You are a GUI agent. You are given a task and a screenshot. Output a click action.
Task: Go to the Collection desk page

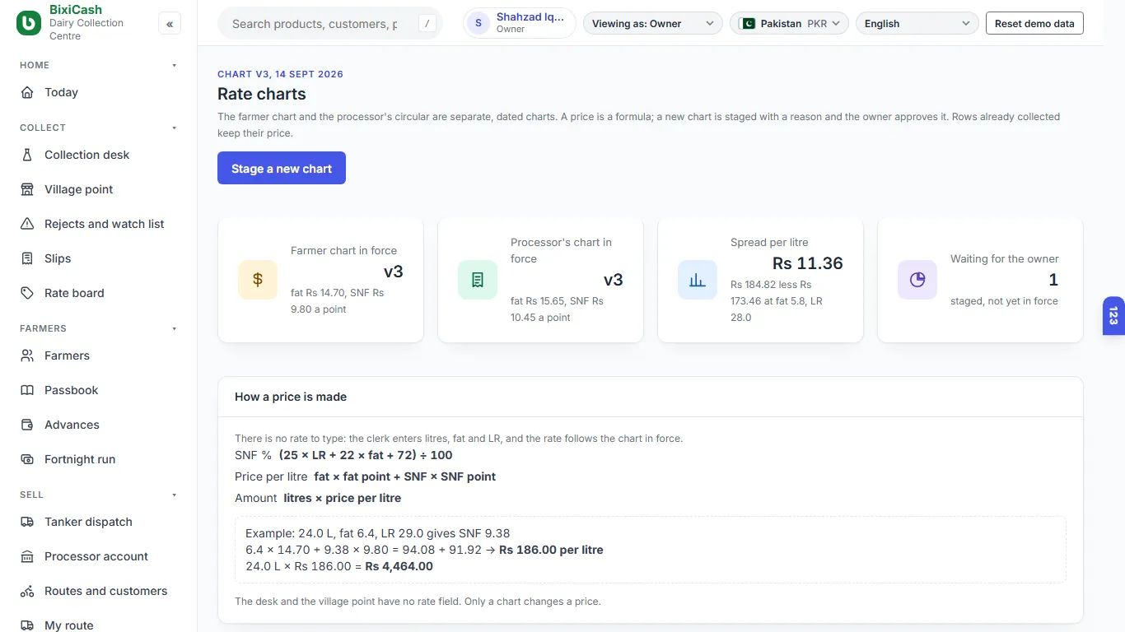click(99, 155)
